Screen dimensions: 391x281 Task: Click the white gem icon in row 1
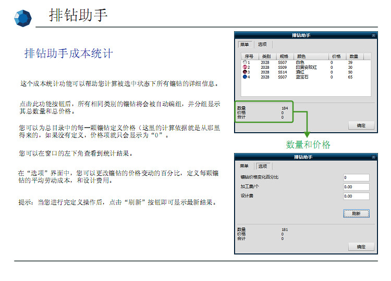tap(245, 62)
